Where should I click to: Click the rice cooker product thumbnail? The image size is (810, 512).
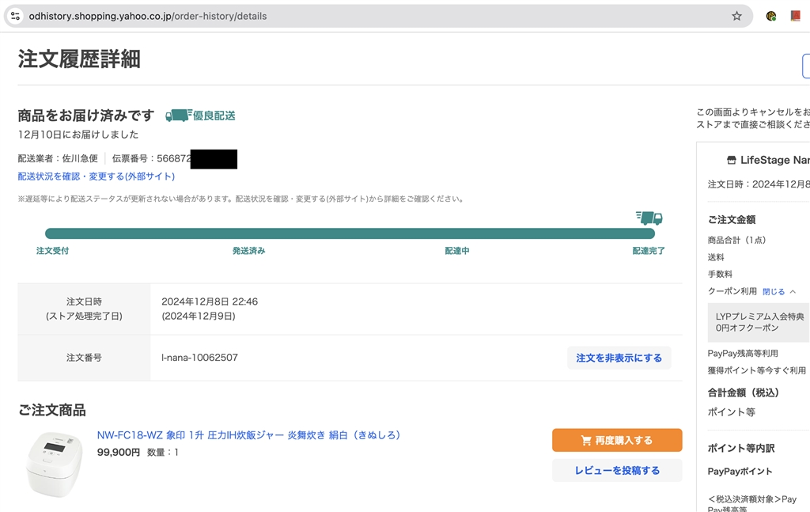(53, 462)
